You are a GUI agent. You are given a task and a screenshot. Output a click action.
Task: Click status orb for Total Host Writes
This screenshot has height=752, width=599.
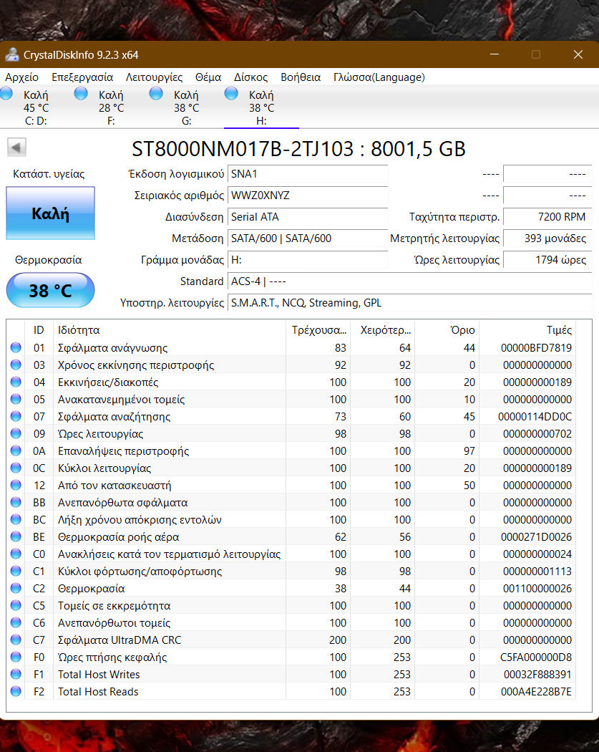tap(16, 675)
